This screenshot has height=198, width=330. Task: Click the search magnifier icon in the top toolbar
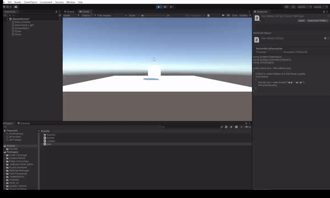(x=293, y=7)
